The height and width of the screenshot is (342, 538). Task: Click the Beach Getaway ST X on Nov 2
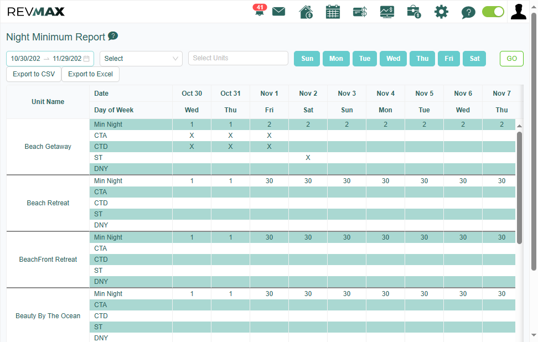(x=308, y=158)
